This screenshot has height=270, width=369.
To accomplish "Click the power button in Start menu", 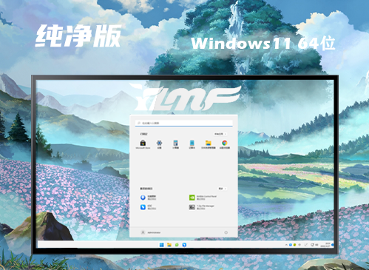I will [226, 232].
